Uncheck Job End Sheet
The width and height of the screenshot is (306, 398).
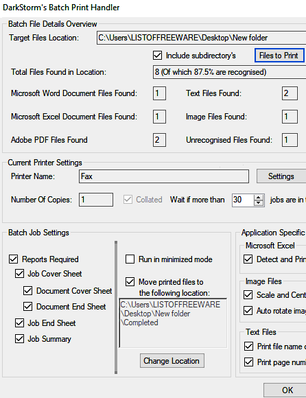click(x=19, y=323)
